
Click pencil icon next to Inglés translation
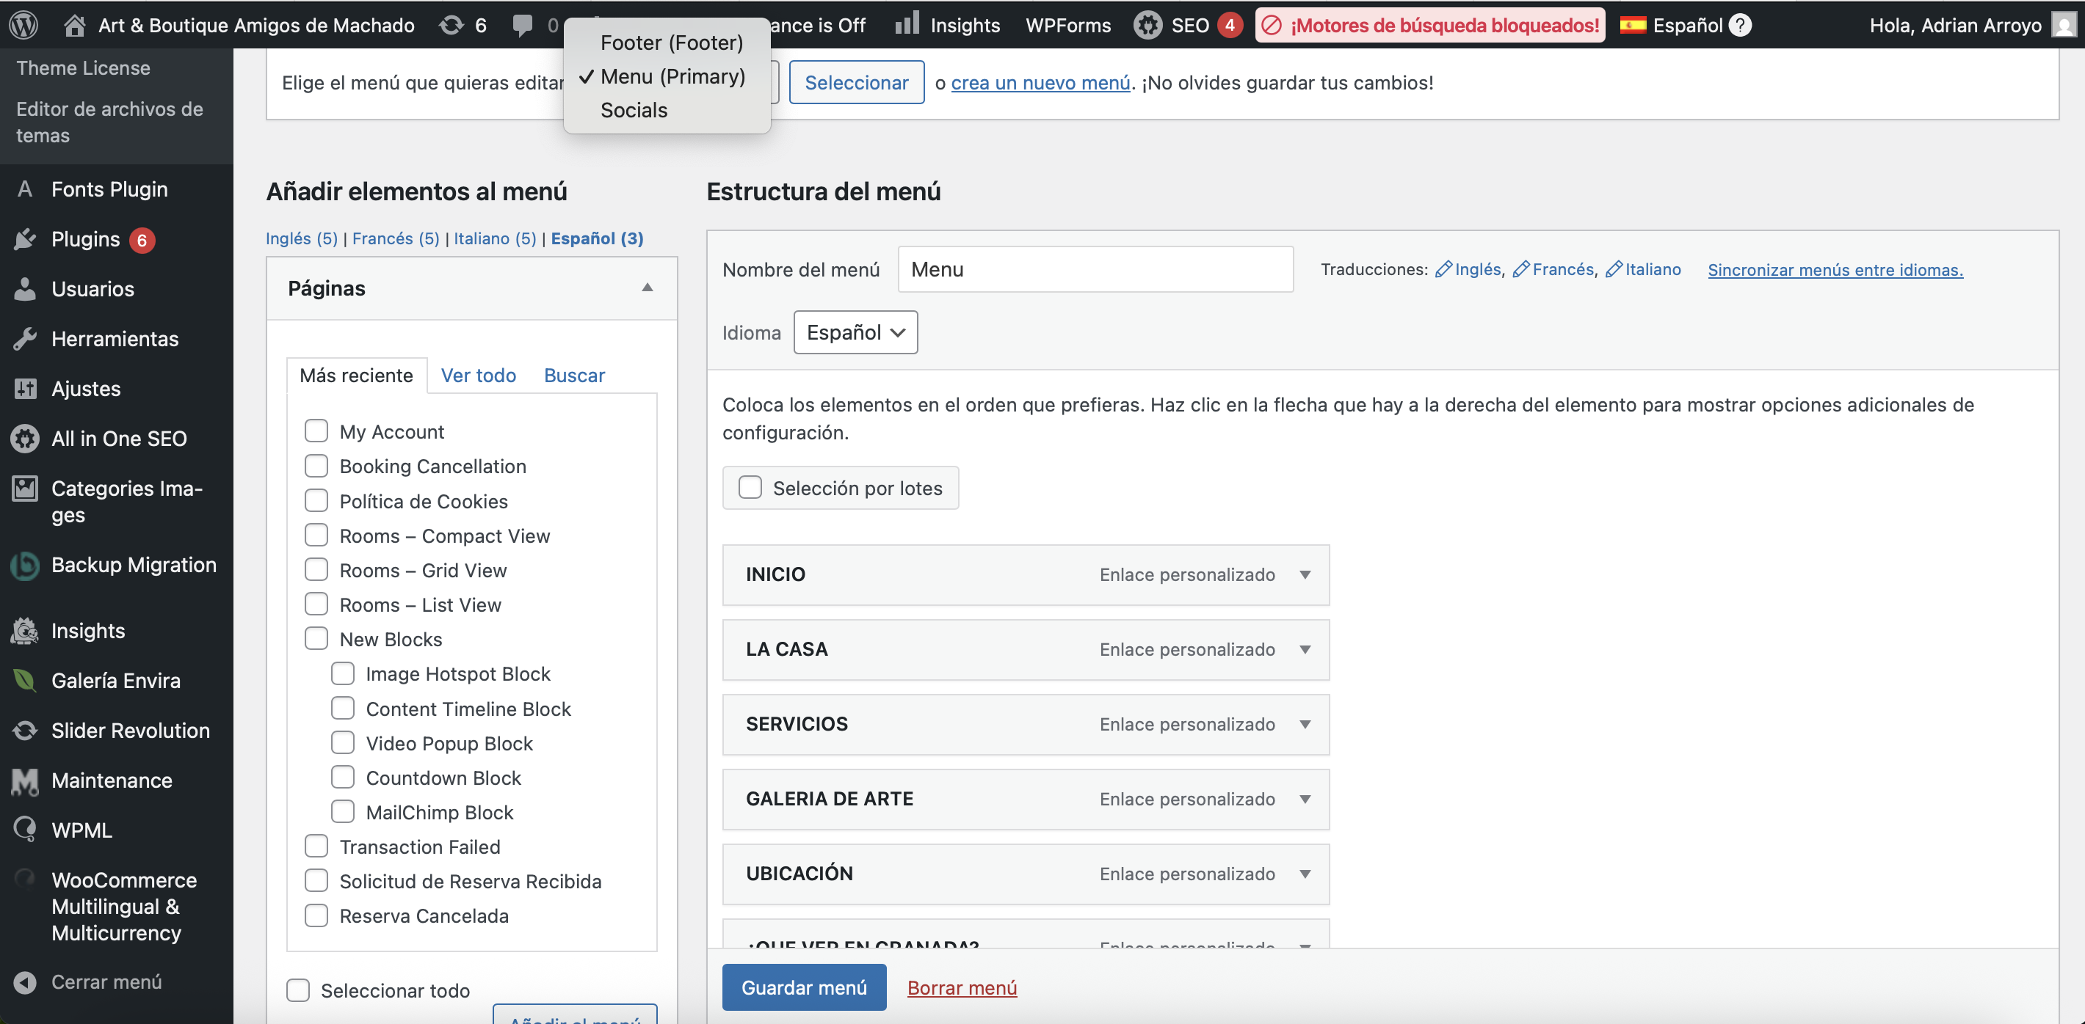click(x=1443, y=269)
